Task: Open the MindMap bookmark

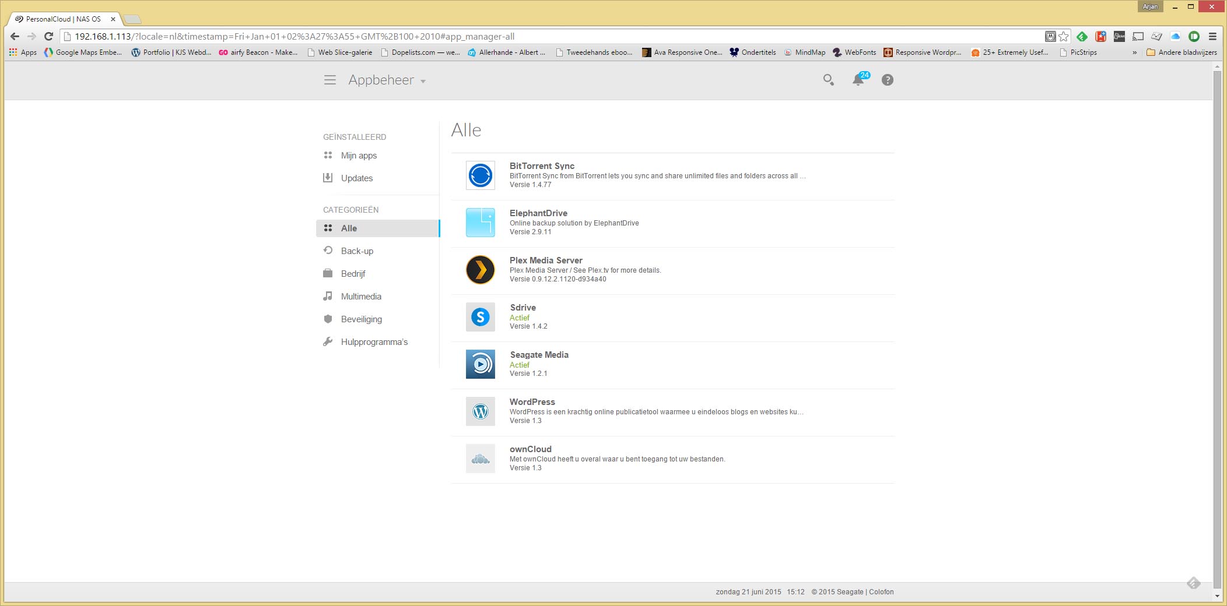Action: (805, 52)
